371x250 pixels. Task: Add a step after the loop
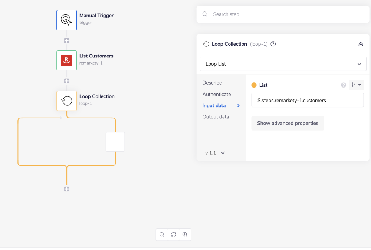coord(66,189)
